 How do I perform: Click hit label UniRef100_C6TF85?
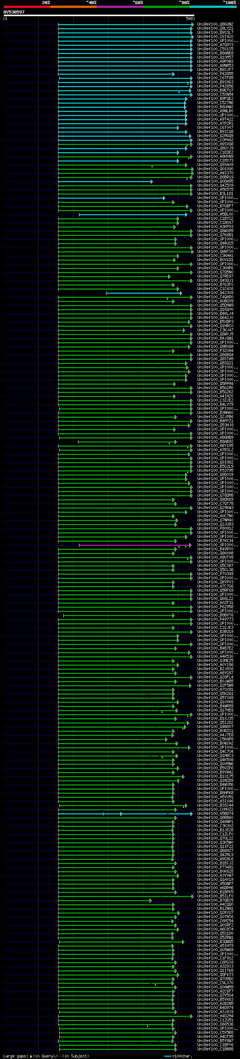click(215, 78)
